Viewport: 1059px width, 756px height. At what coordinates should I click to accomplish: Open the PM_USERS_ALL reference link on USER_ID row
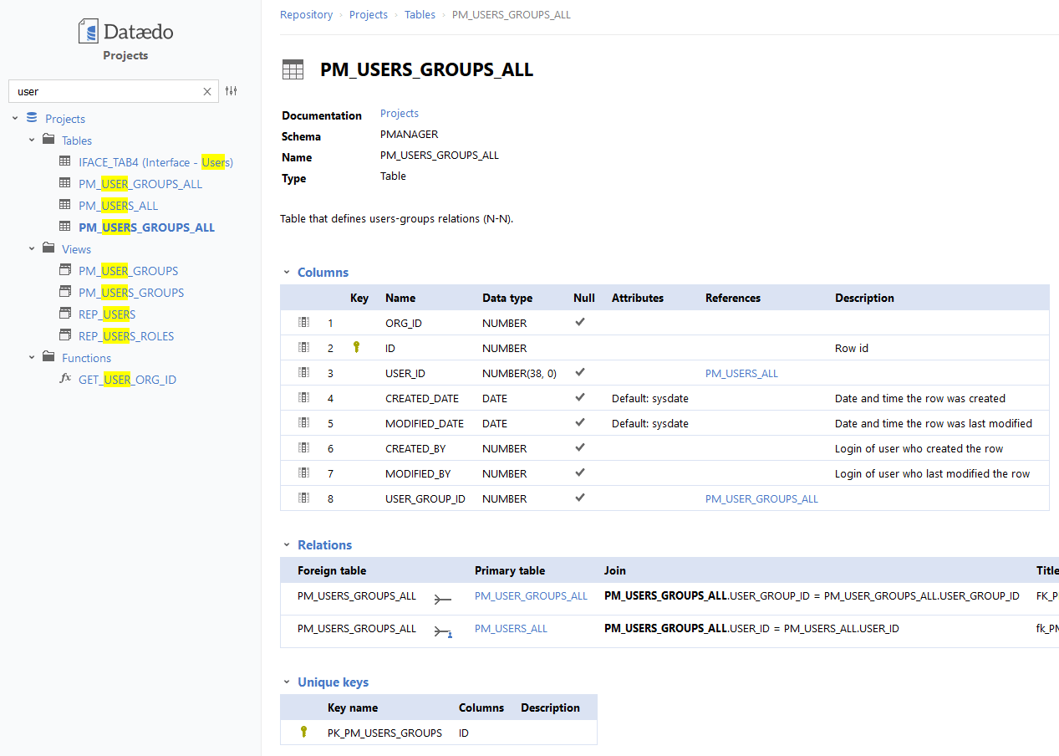(741, 373)
